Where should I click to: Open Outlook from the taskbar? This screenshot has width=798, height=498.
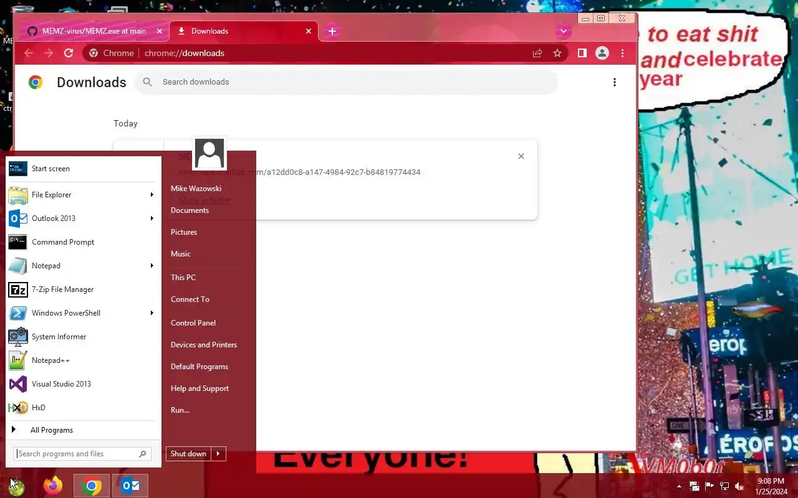click(130, 486)
